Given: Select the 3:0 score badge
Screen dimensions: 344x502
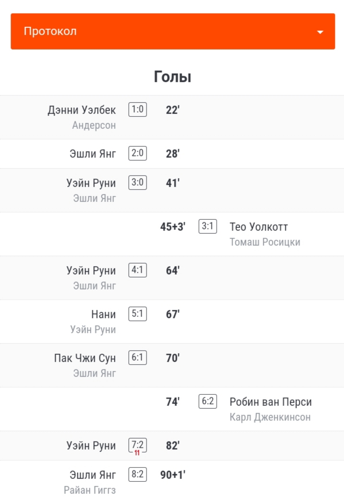Looking at the screenshot, I should click(x=137, y=183).
